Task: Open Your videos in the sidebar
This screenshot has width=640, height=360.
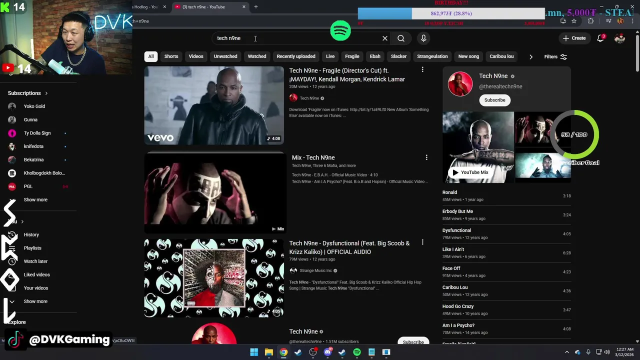Action: point(36,288)
